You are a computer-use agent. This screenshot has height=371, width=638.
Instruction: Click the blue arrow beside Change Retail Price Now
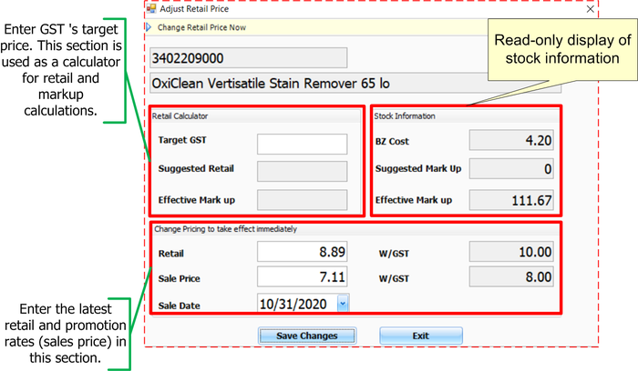[149, 27]
